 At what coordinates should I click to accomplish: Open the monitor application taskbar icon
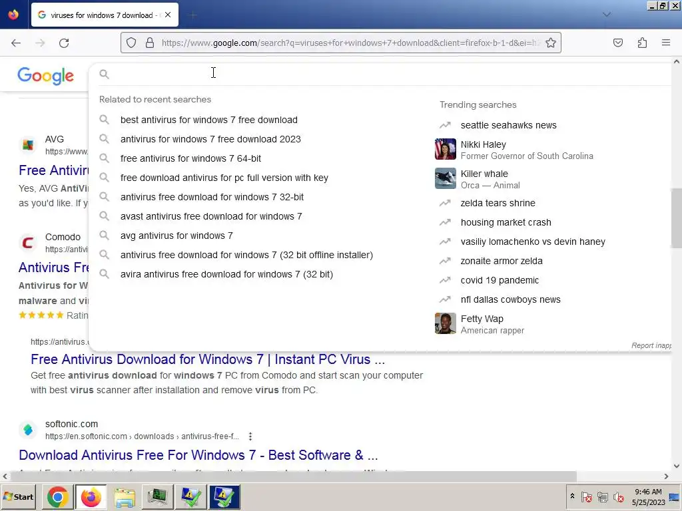(157, 497)
